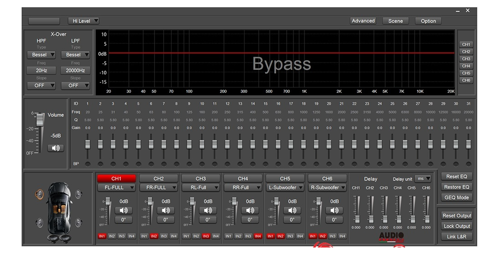The height and width of the screenshot is (253, 496).
Task: Toggle bypass dot for EQ band 1
Action: point(88,164)
